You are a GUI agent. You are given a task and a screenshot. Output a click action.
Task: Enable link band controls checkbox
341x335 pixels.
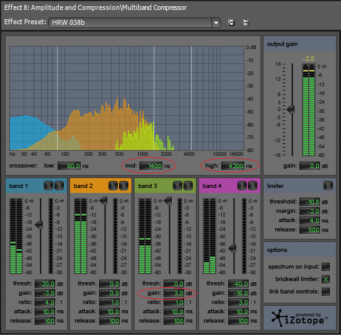325,292
